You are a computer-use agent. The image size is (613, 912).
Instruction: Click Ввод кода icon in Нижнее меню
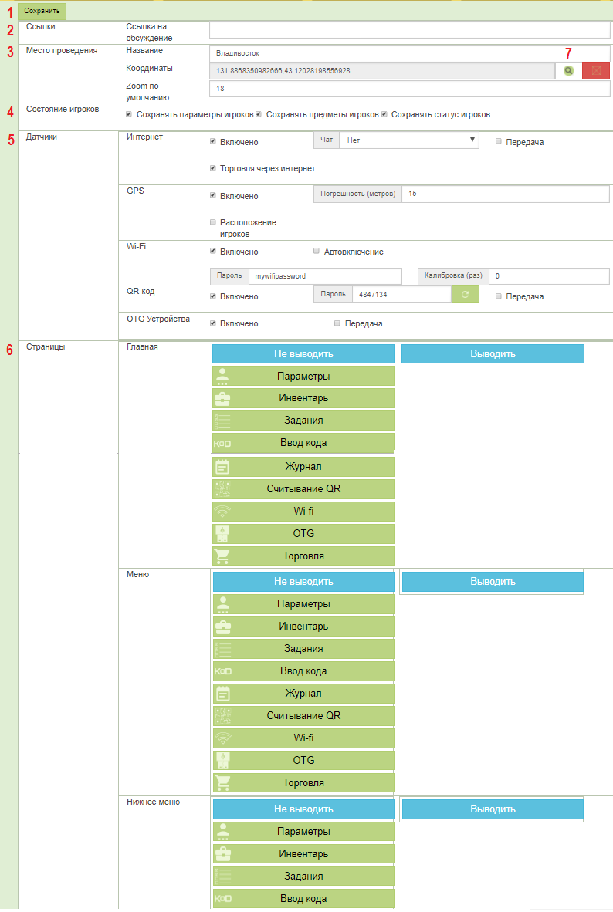[223, 899]
